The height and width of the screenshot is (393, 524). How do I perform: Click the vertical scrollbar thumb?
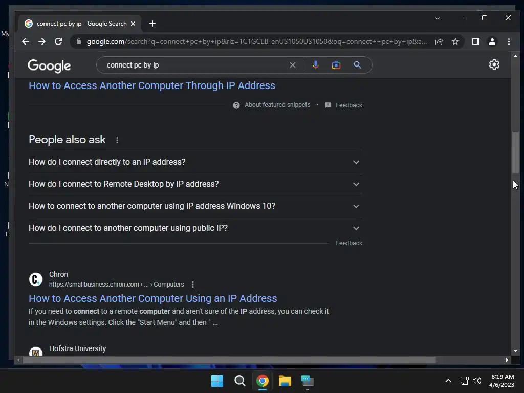point(515,152)
